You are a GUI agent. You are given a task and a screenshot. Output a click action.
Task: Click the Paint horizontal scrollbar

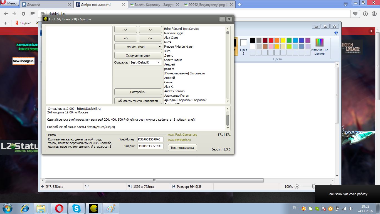point(154,181)
